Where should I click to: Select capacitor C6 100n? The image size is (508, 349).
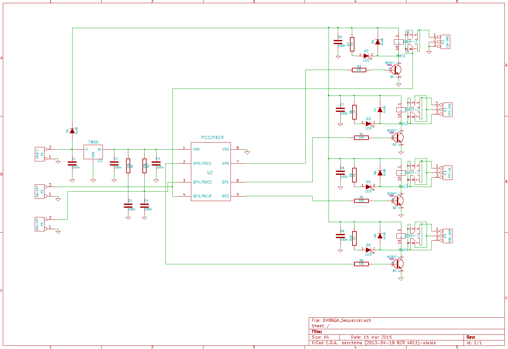pyautogui.click(x=338, y=42)
